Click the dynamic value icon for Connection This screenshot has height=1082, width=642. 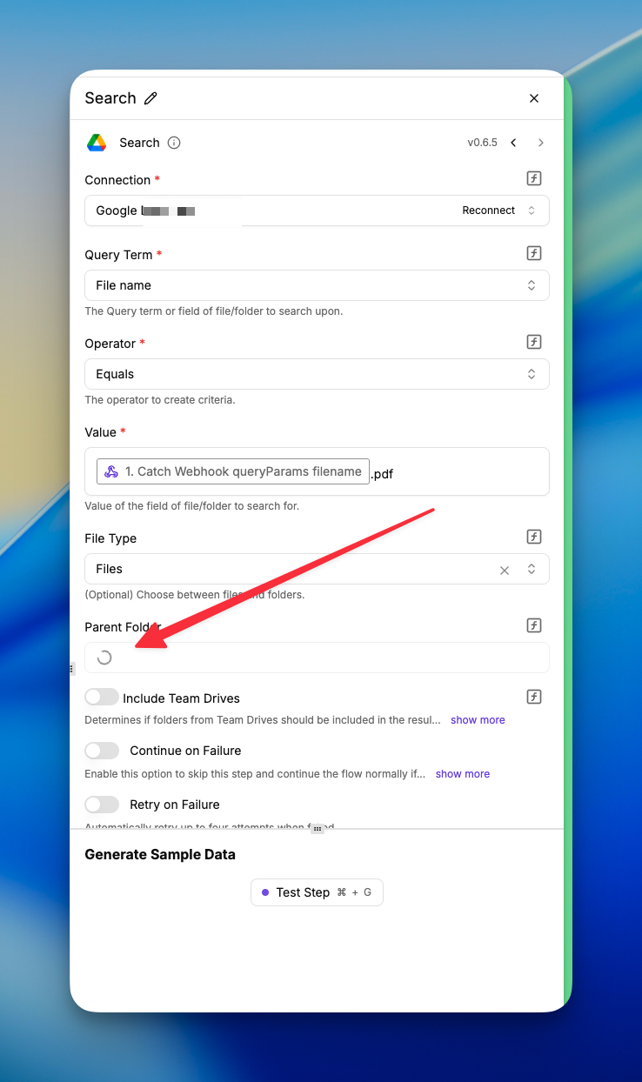tap(534, 178)
